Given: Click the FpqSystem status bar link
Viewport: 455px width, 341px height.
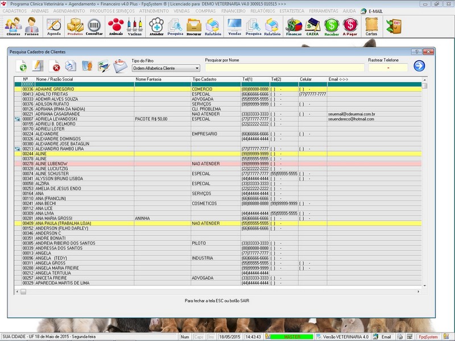Looking at the screenshot, I should 428,336.
